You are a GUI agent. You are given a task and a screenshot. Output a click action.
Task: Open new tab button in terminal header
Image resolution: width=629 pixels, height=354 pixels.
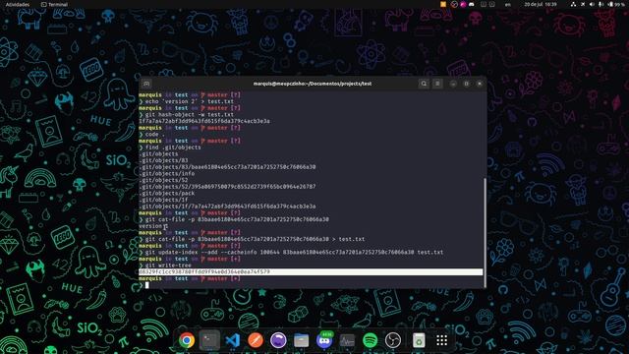click(x=146, y=84)
